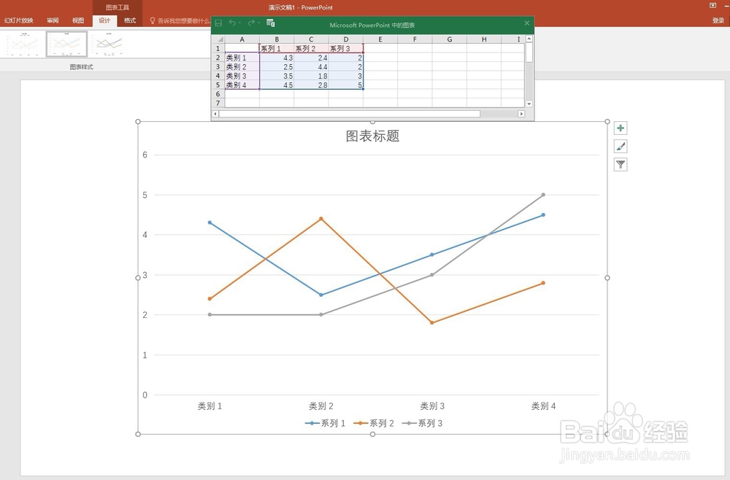Click data sheet cell 类别 3
Viewport: 730px width, 480px height.
click(x=242, y=76)
